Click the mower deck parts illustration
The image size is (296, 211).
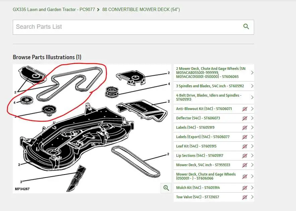[92, 128]
